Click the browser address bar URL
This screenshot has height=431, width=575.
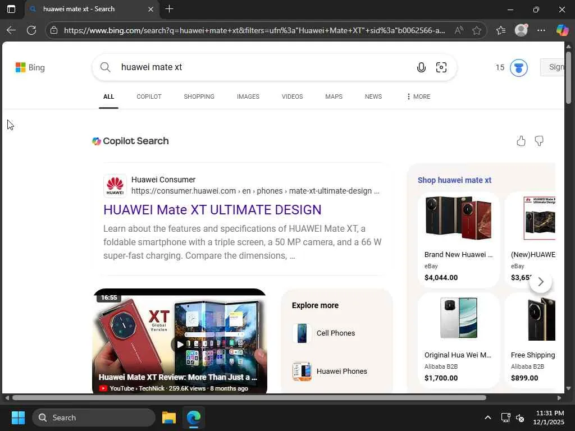click(x=254, y=30)
